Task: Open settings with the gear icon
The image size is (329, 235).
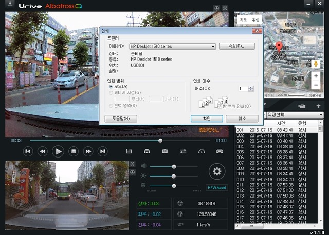Action: 217,171
